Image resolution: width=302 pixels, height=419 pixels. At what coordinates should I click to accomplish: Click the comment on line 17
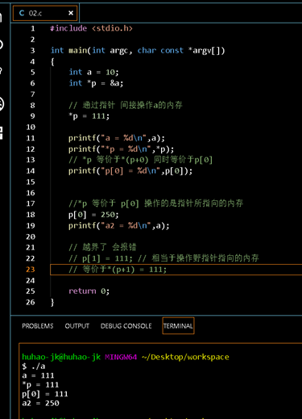pyautogui.click(x=155, y=203)
